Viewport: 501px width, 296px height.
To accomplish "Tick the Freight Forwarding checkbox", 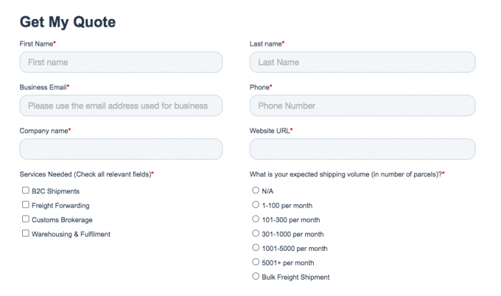I will [25, 205].
